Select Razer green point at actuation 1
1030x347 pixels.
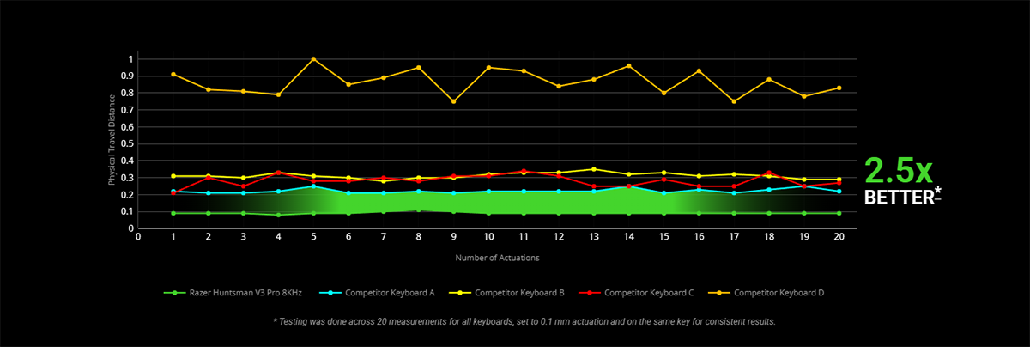point(173,213)
